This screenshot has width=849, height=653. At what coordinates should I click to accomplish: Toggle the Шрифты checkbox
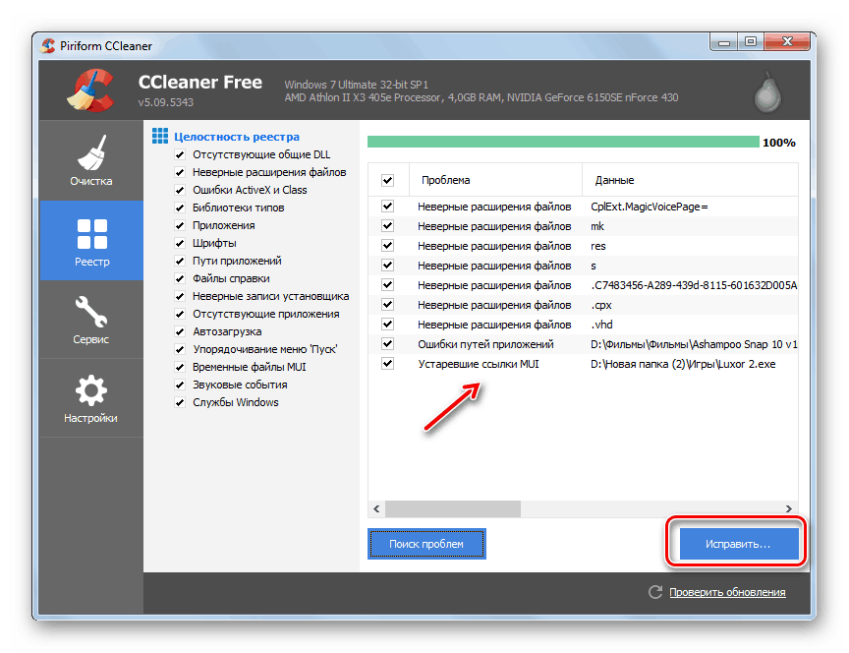tap(180, 243)
